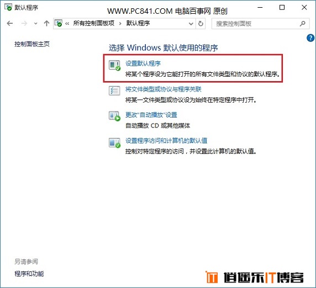Click the AutoPlay settings icon

[x=114, y=116]
